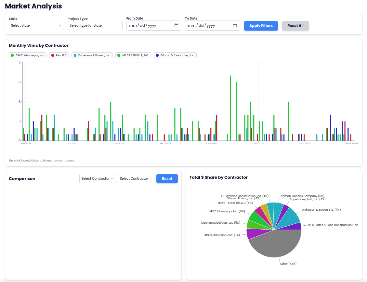Click the Total $ Share by Contractor title
The image size is (367, 282).
[219, 177]
